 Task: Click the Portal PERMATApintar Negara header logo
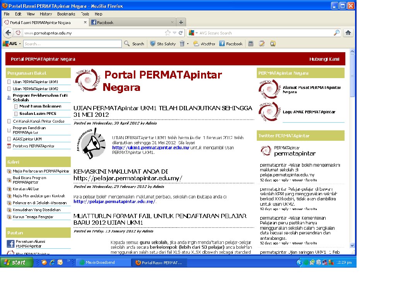(x=88, y=80)
